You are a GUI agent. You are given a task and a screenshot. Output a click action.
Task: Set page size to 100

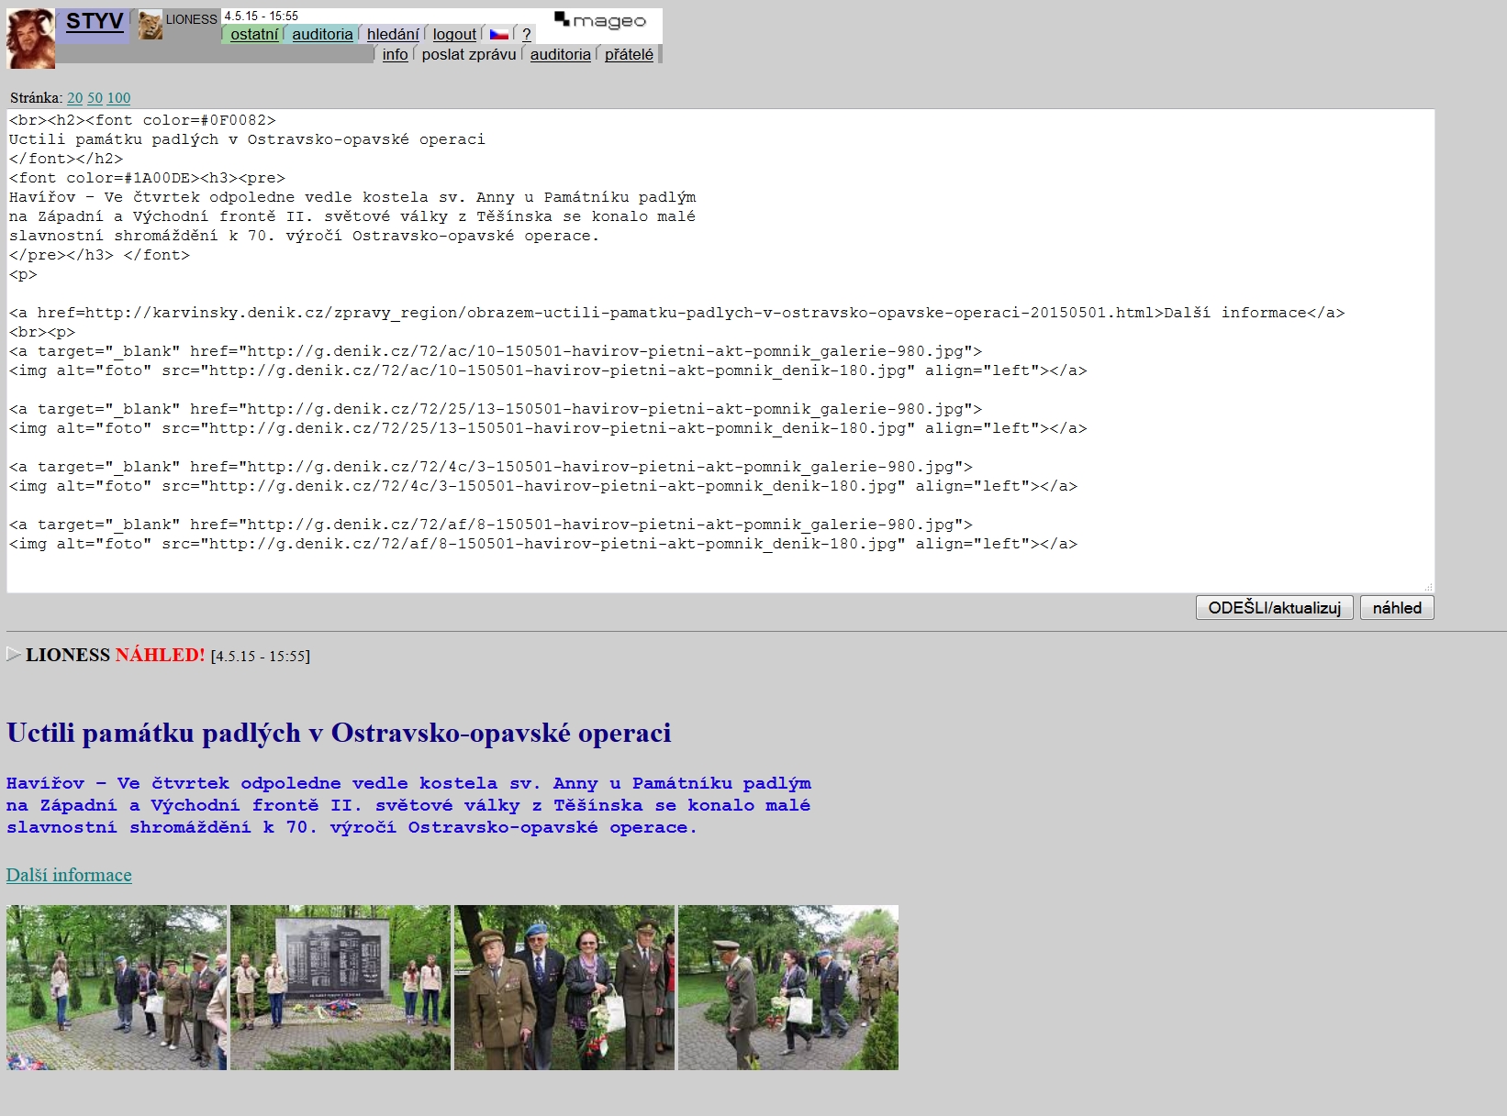(x=118, y=98)
